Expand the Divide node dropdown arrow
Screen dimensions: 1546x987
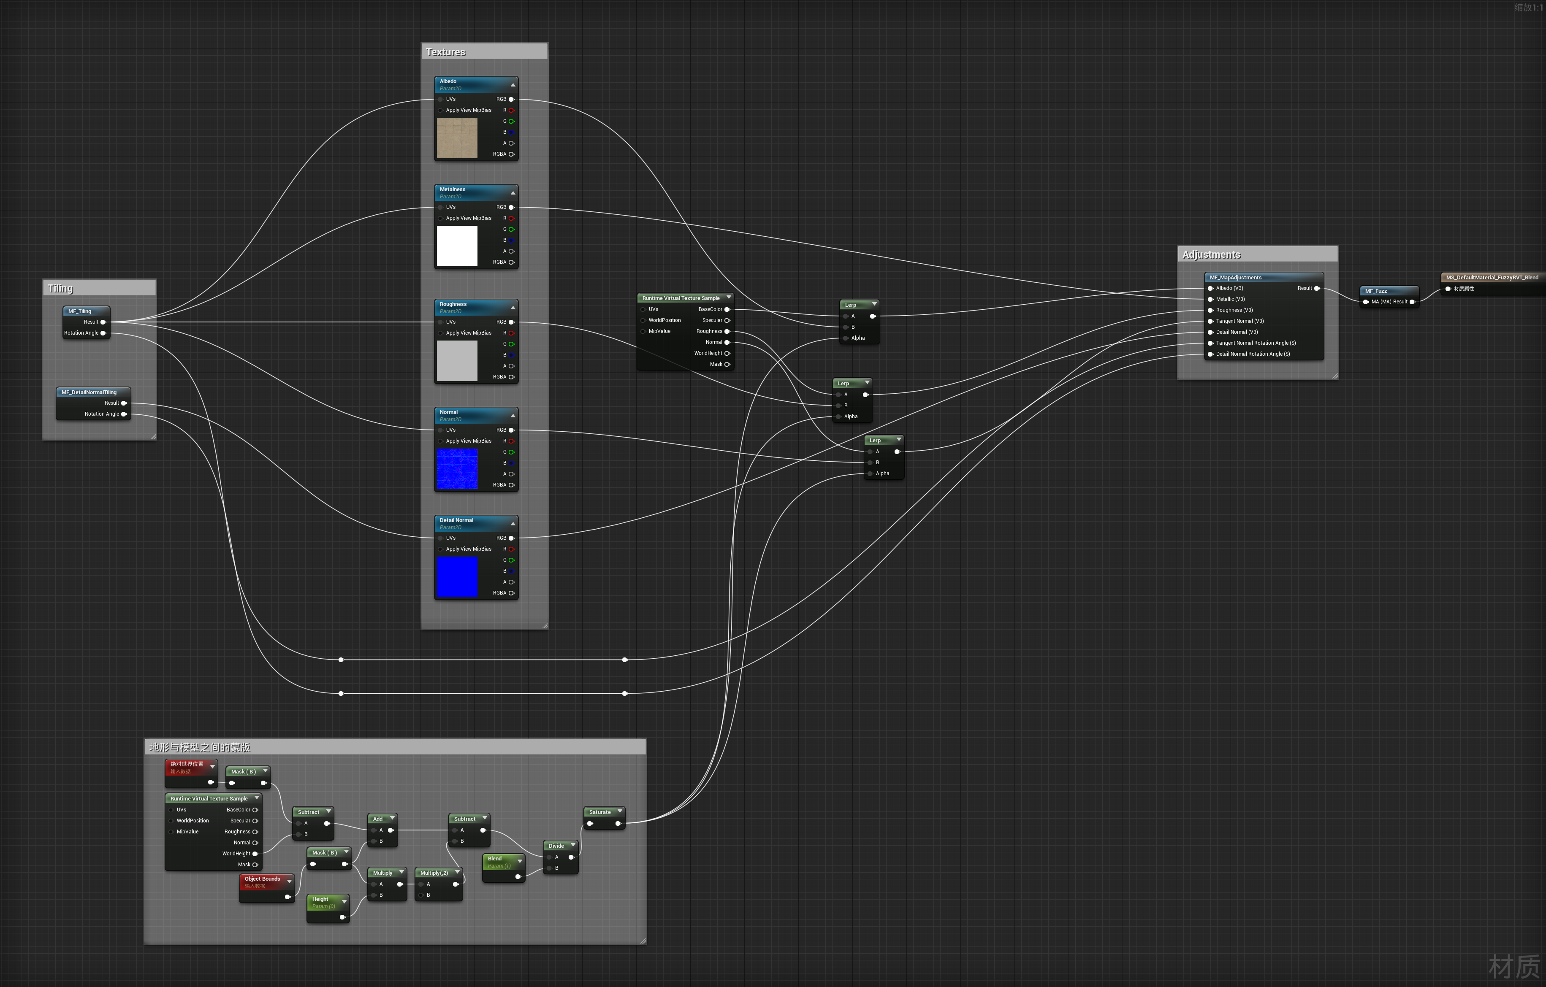tap(573, 845)
